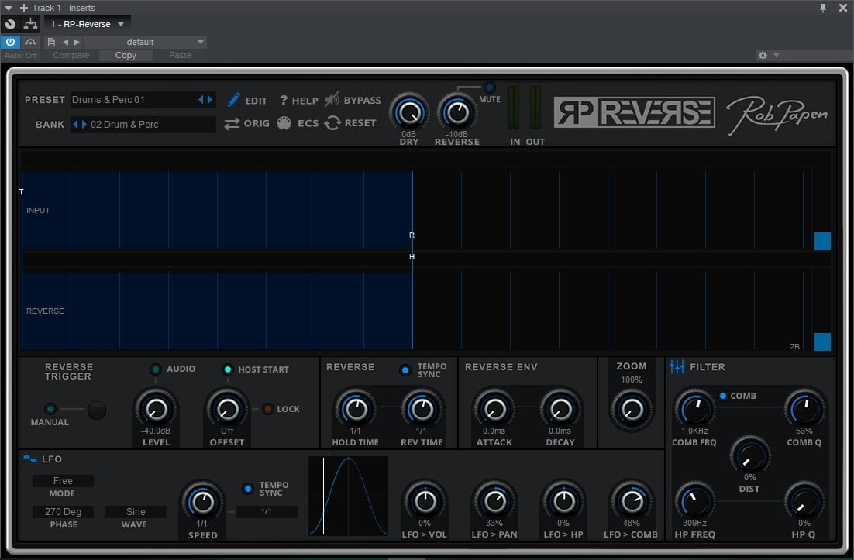Click the plug-in knob icon beside routing
The width and height of the screenshot is (854, 560).
click(10, 24)
